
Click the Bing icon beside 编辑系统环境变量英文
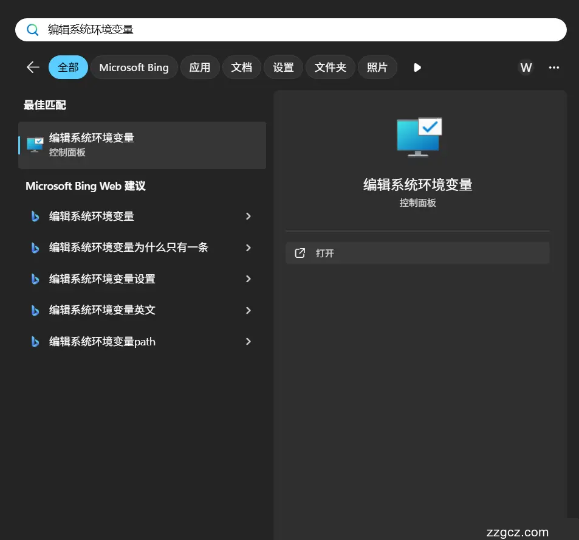[x=35, y=310]
